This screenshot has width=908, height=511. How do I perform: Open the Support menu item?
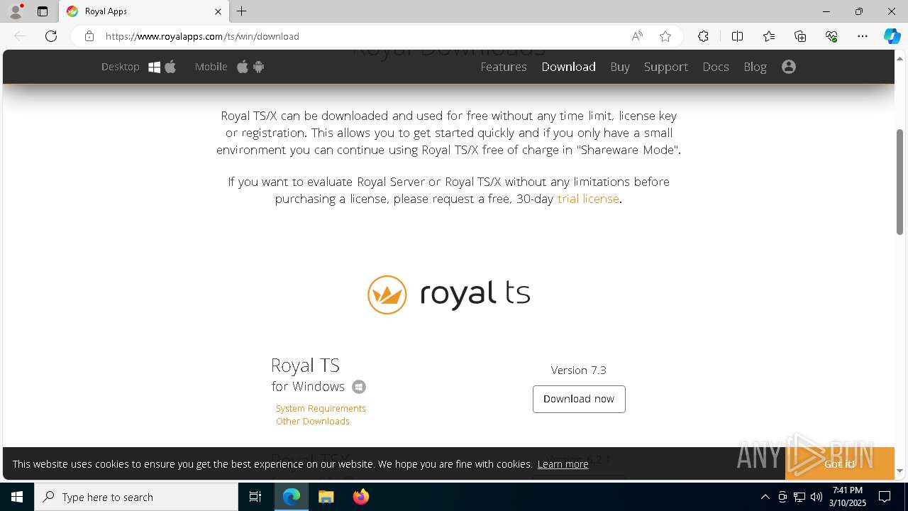pos(666,67)
